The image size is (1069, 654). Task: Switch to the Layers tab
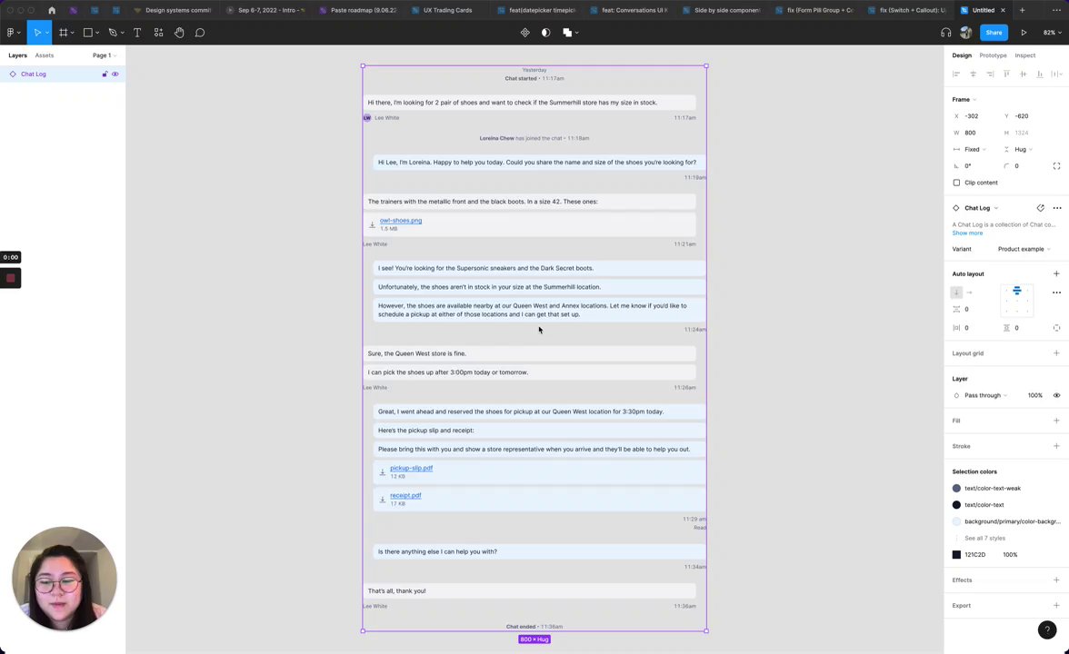pos(18,55)
